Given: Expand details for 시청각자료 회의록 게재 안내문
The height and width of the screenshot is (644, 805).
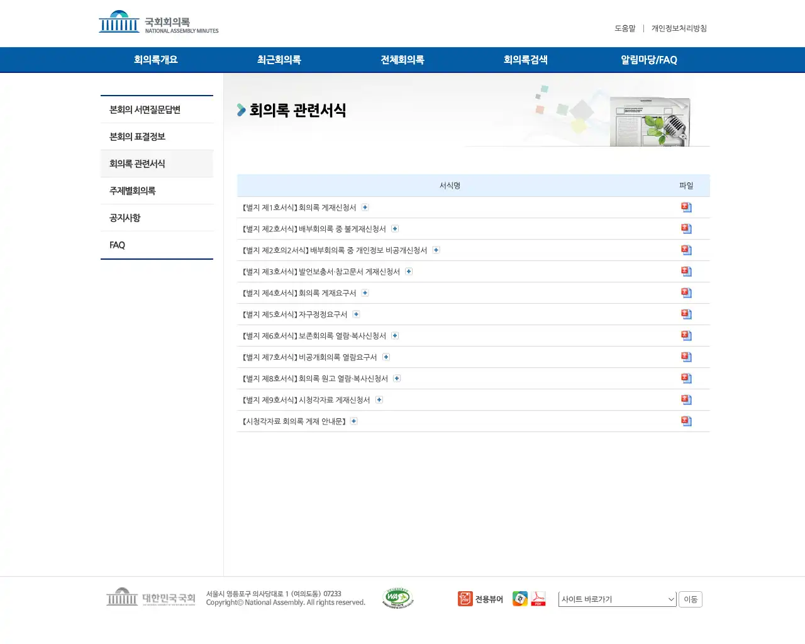Looking at the screenshot, I should 354,421.
